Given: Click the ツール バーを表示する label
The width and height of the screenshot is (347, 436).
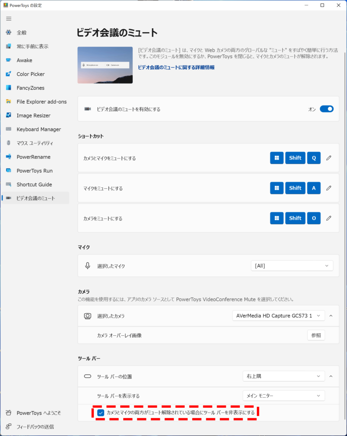Looking at the screenshot, I should [118, 396].
